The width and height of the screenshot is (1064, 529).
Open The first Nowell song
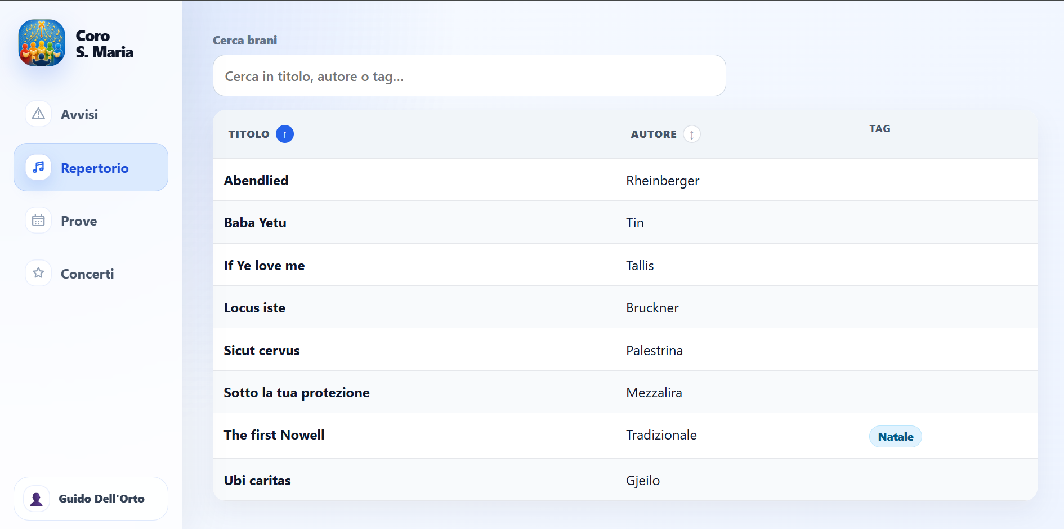pyautogui.click(x=274, y=435)
